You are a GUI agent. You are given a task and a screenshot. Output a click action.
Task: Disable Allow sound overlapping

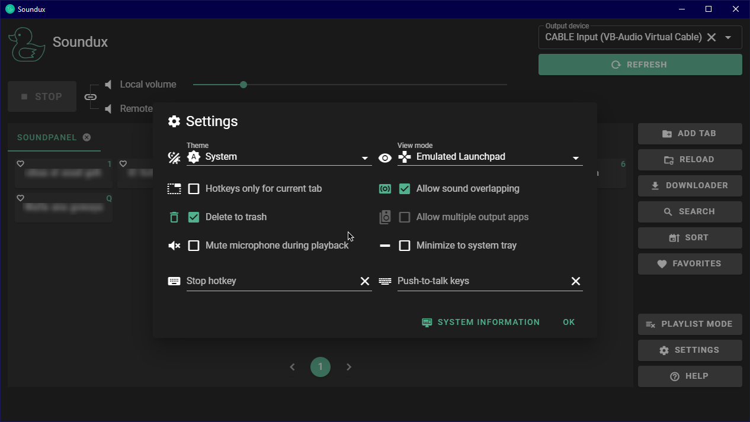[x=405, y=188]
